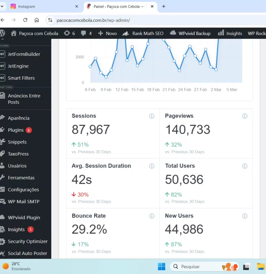Click the browser reload button
266x274 pixels.
pos(25,20)
